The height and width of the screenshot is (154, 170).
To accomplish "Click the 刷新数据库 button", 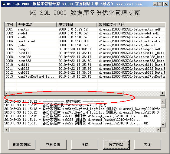I will (x=22, y=145).
